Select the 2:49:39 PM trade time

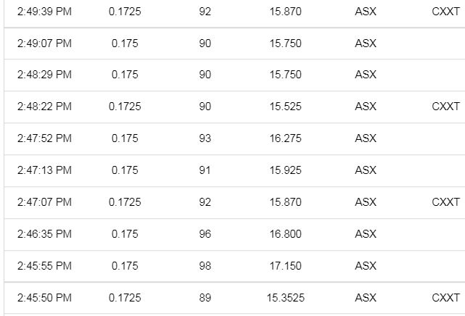tap(44, 12)
